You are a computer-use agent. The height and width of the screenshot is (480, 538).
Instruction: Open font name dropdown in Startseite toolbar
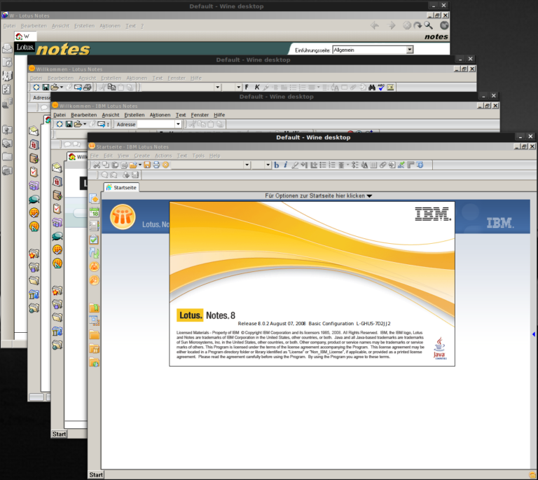tap(247, 165)
